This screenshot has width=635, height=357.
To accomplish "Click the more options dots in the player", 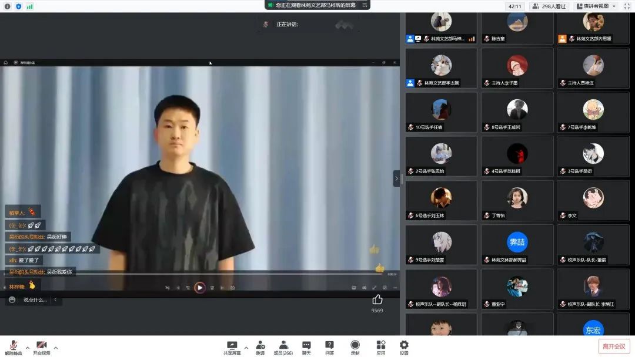I will point(395,288).
